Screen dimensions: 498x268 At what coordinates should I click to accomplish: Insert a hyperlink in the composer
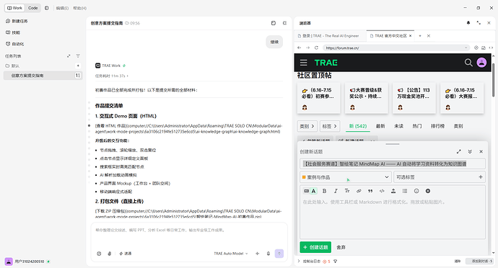click(359, 191)
